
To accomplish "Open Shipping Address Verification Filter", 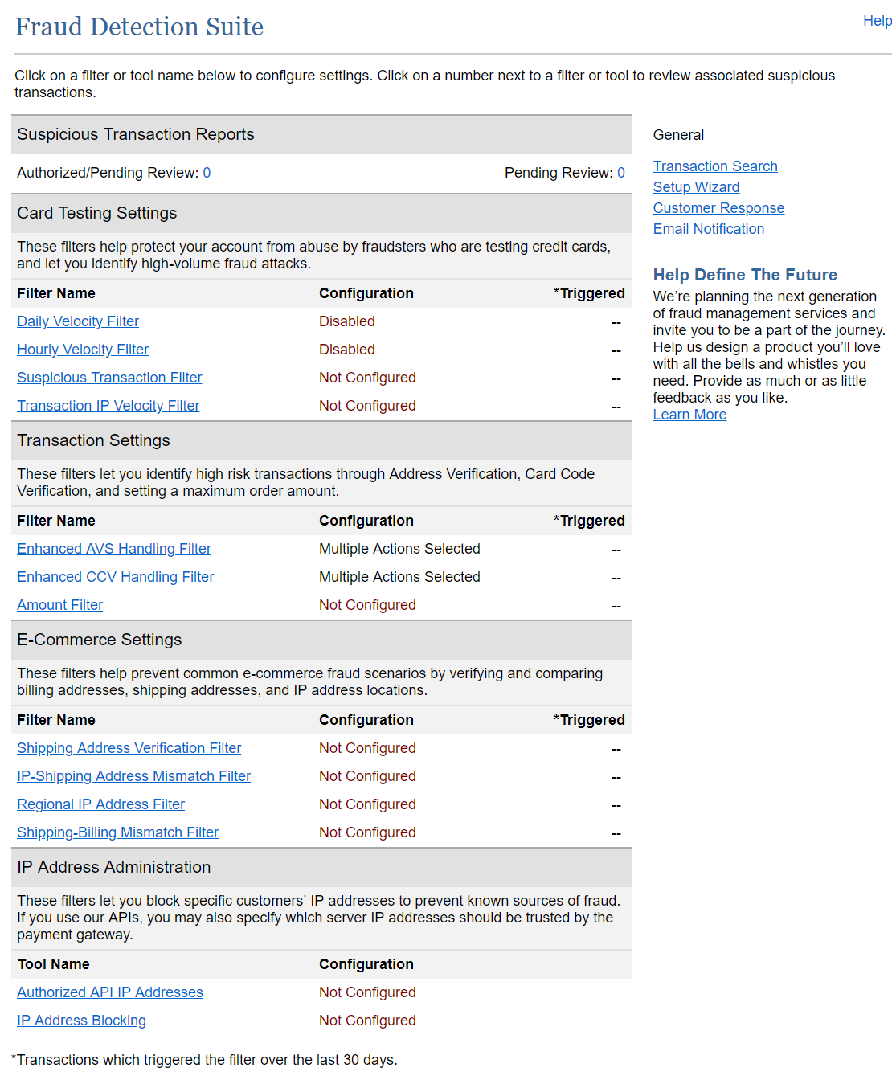I will click(x=129, y=748).
